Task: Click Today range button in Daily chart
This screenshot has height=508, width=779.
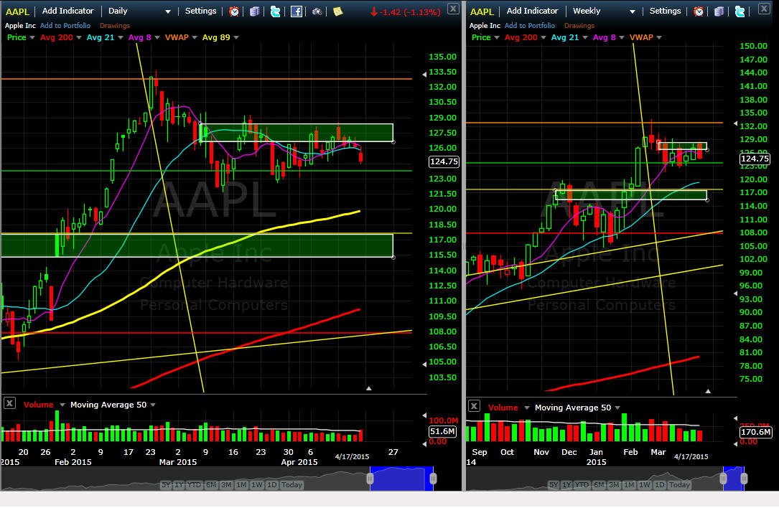Action: (x=291, y=485)
